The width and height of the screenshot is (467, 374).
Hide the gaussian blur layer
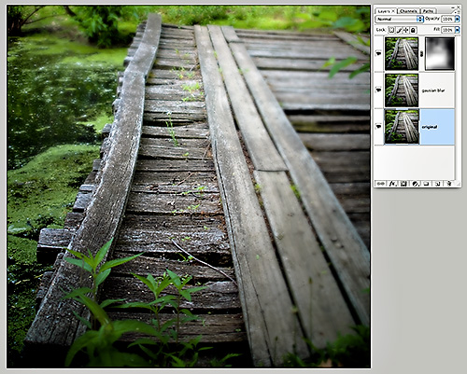pos(379,90)
